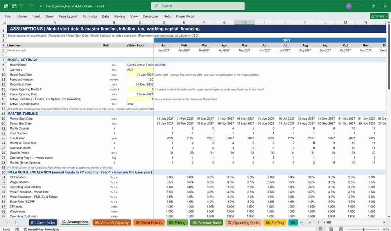Viewport: 391px width, 231px height.
Task: Select column A header
Action: [x=55, y=22]
